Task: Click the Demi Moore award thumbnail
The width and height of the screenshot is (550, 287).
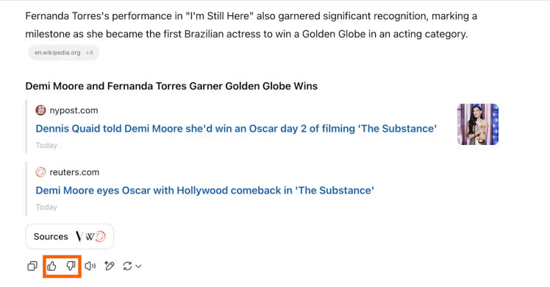Action: tap(478, 124)
